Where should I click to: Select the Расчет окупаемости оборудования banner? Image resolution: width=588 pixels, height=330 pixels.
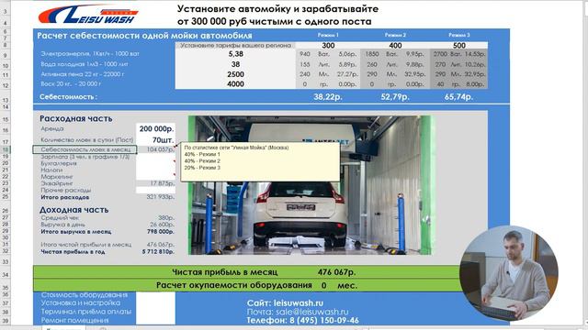click(247, 285)
